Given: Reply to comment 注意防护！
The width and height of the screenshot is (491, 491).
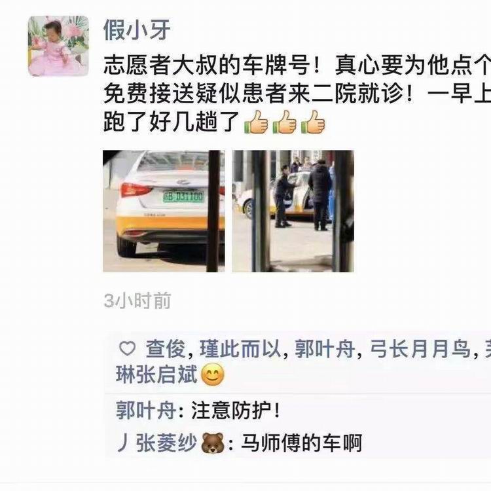Looking at the screenshot, I should pyautogui.click(x=235, y=410).
